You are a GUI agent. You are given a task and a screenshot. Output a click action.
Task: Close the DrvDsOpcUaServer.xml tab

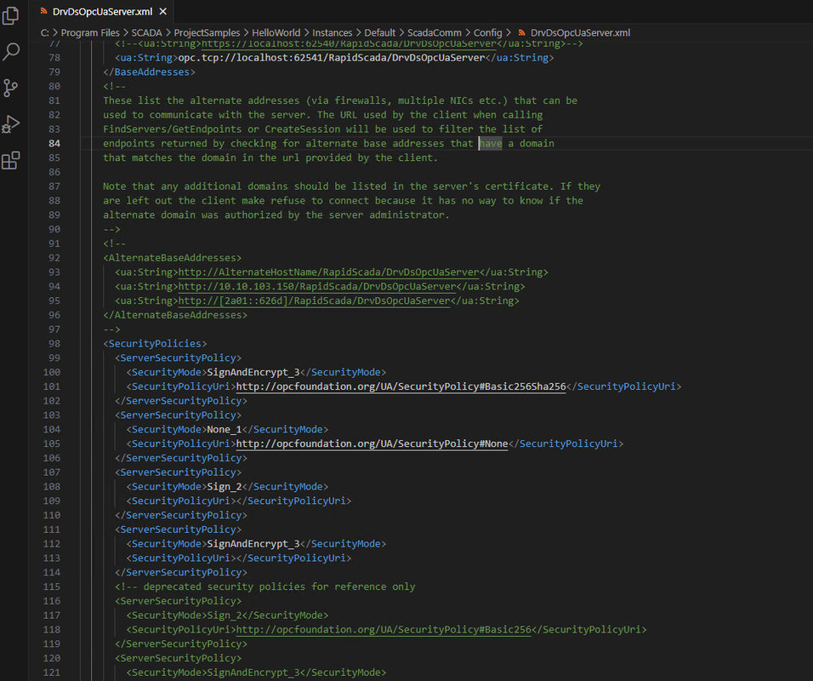pyautogui.click(x=162, y=11)
